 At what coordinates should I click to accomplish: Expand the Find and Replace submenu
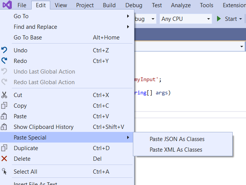coord(67,27)
